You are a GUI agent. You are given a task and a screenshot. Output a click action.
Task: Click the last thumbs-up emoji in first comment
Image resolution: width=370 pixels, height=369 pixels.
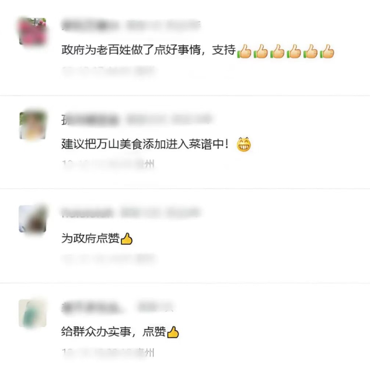click(327, 51)
